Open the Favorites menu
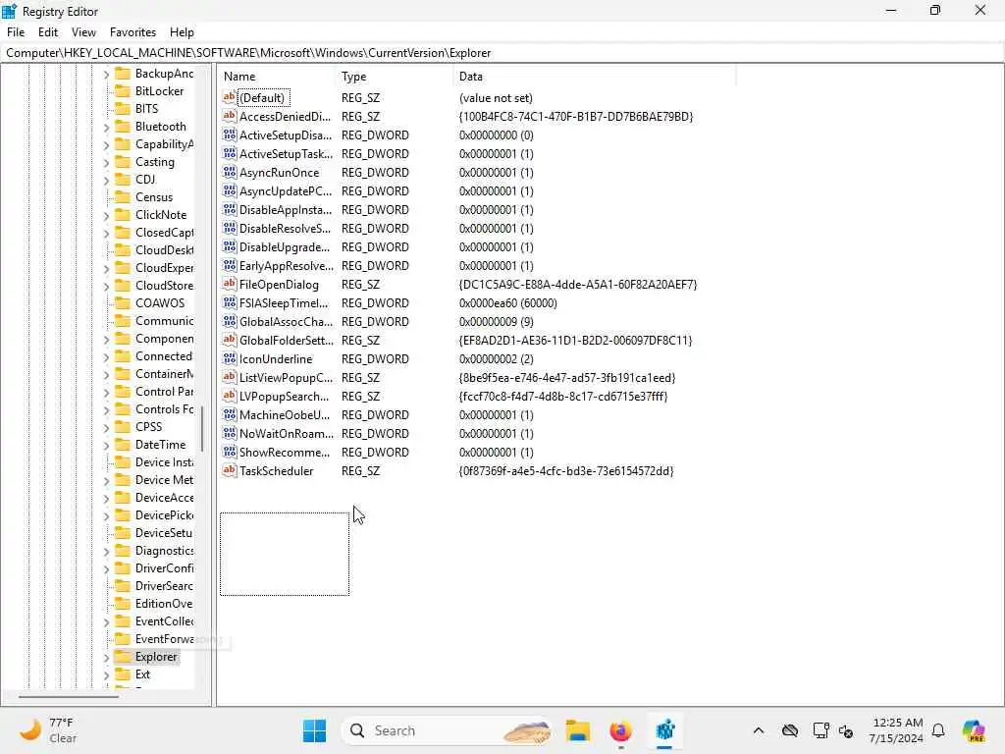 click(x=132, y=32)
